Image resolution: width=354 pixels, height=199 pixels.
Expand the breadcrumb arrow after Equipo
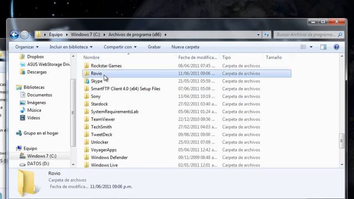67,35
